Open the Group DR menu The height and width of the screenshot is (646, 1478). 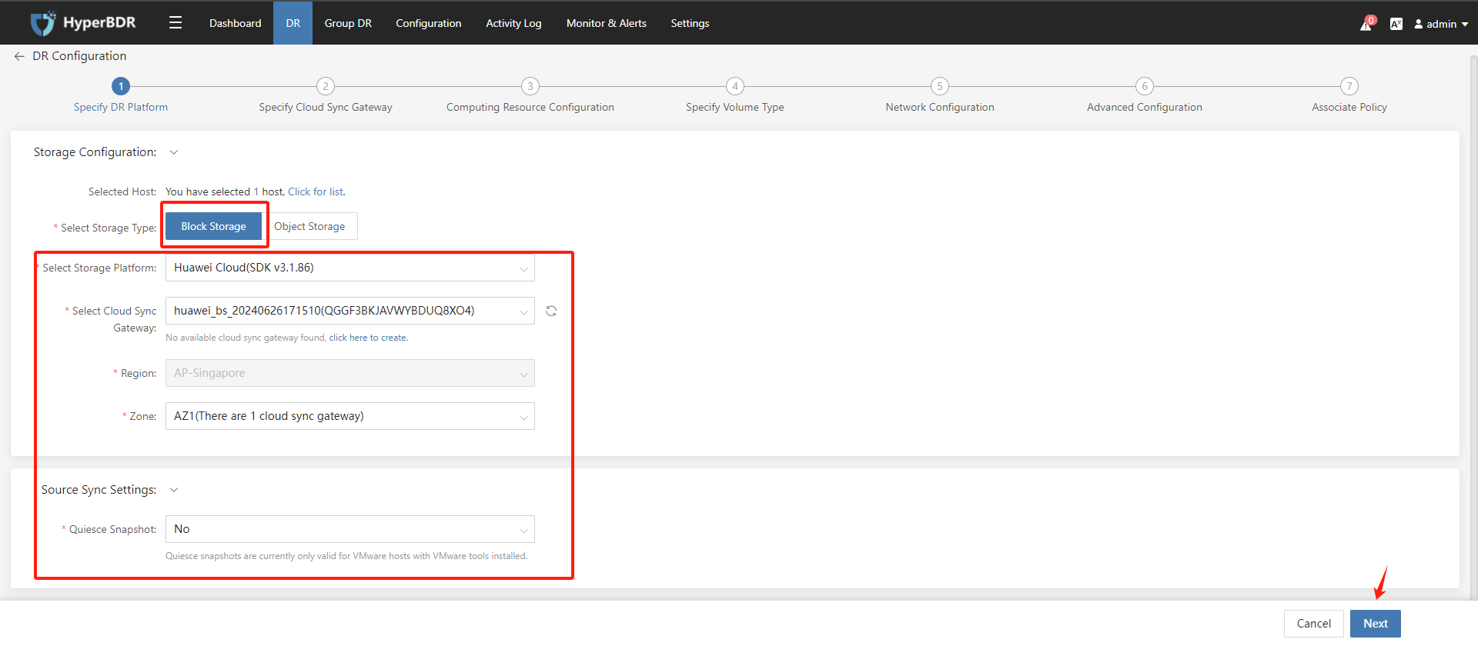tap(348, 23)
